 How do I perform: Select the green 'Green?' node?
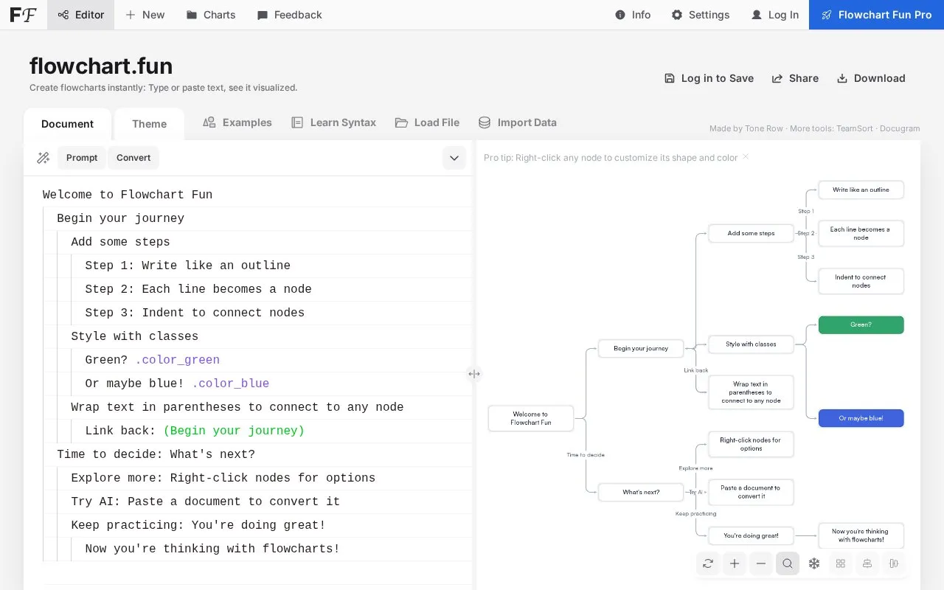pos(861,324)
